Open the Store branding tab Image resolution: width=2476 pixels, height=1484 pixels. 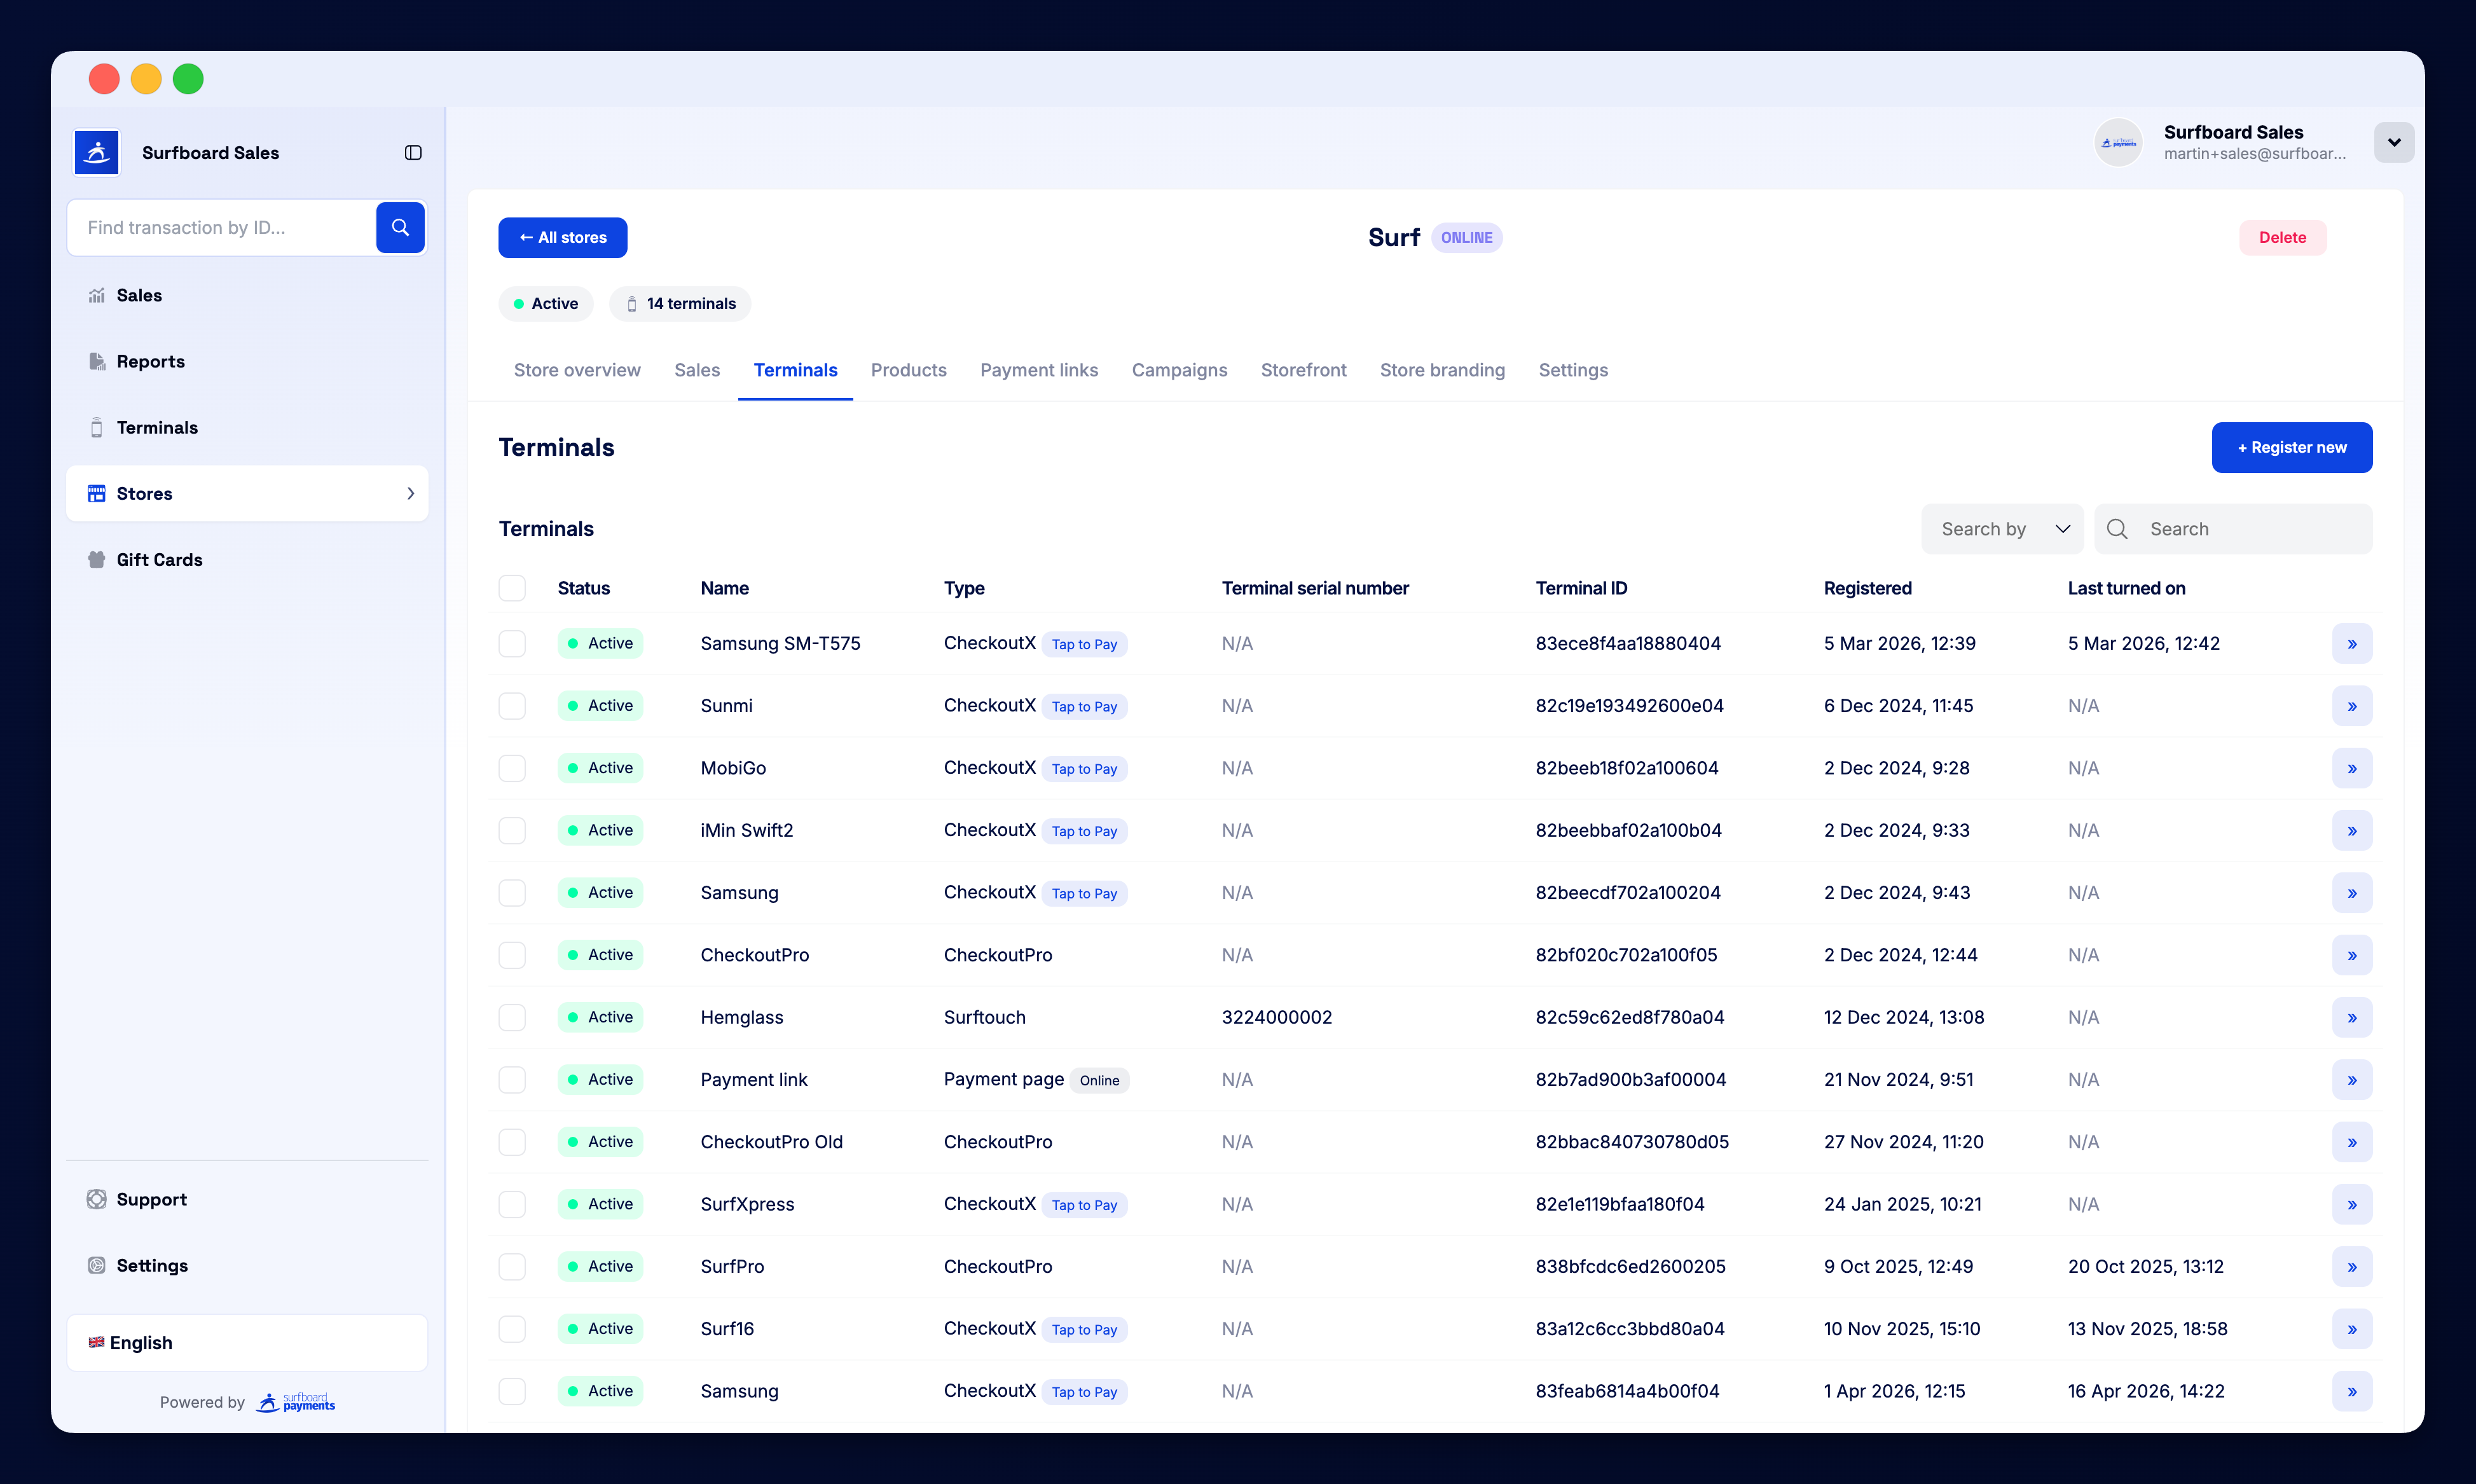[x=1442, y=370]
